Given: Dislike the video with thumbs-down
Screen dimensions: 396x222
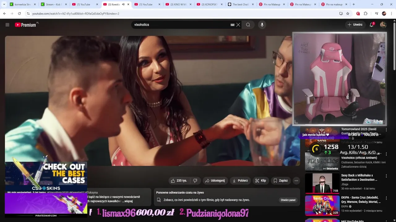Looking at the screenshot, I should 195,181.
